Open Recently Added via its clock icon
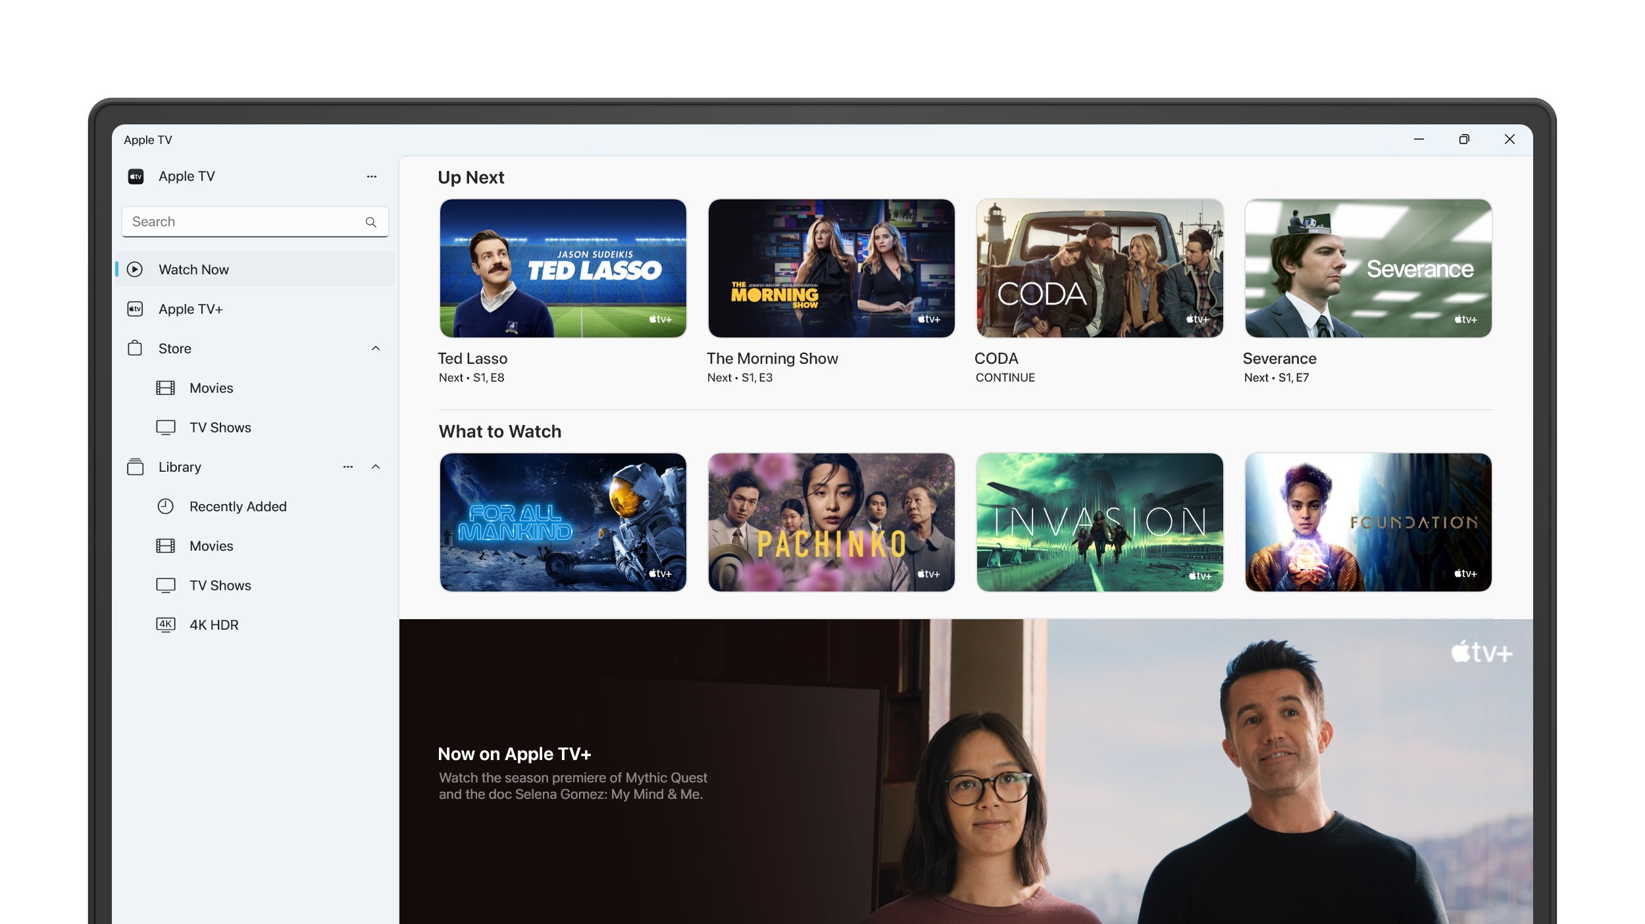Screen dimensions: 1645x924 [x=165, y=506]
